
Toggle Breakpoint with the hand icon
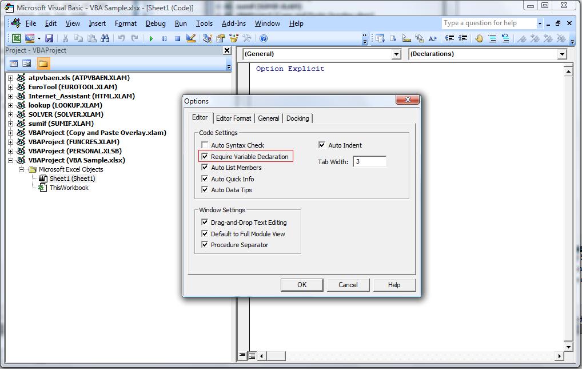point(479,38)
